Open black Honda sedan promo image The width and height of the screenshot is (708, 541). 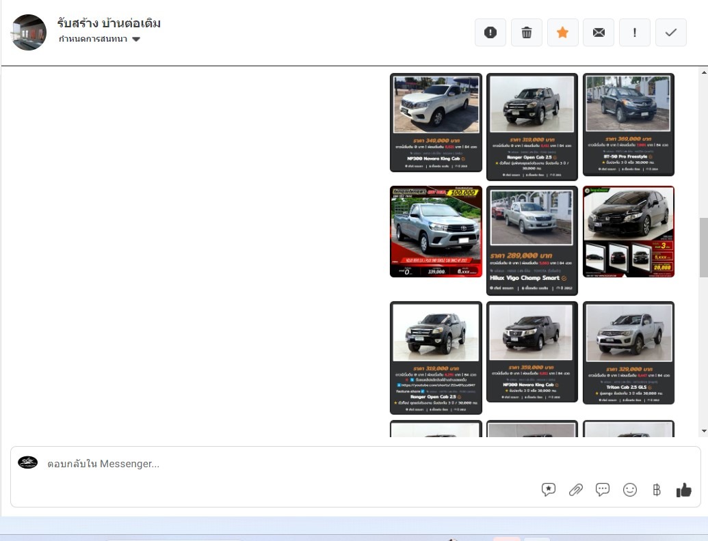(629, 232)
